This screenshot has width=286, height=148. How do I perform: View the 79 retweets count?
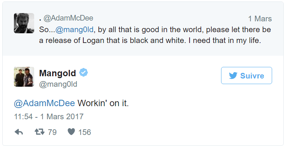click(x=52, y=132)
